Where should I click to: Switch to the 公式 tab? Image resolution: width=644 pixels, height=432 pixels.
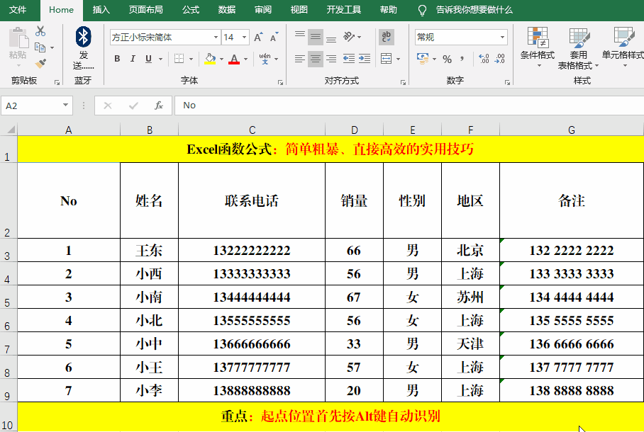tap(191, 9)
